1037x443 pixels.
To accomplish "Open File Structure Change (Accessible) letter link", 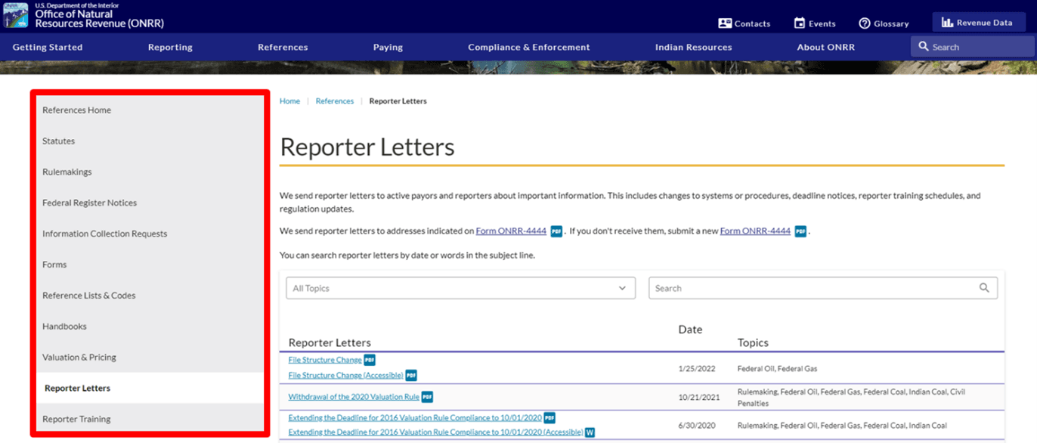I will (345, 376).
